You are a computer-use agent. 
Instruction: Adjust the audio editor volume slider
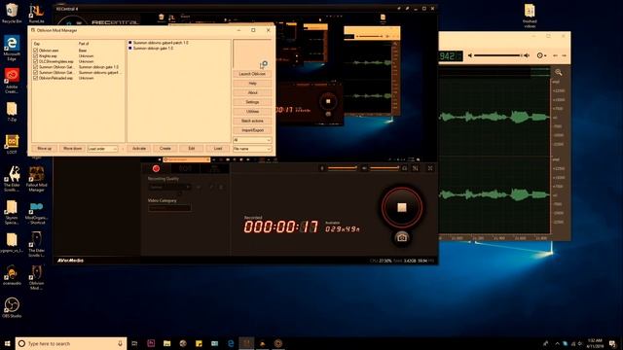497,55
